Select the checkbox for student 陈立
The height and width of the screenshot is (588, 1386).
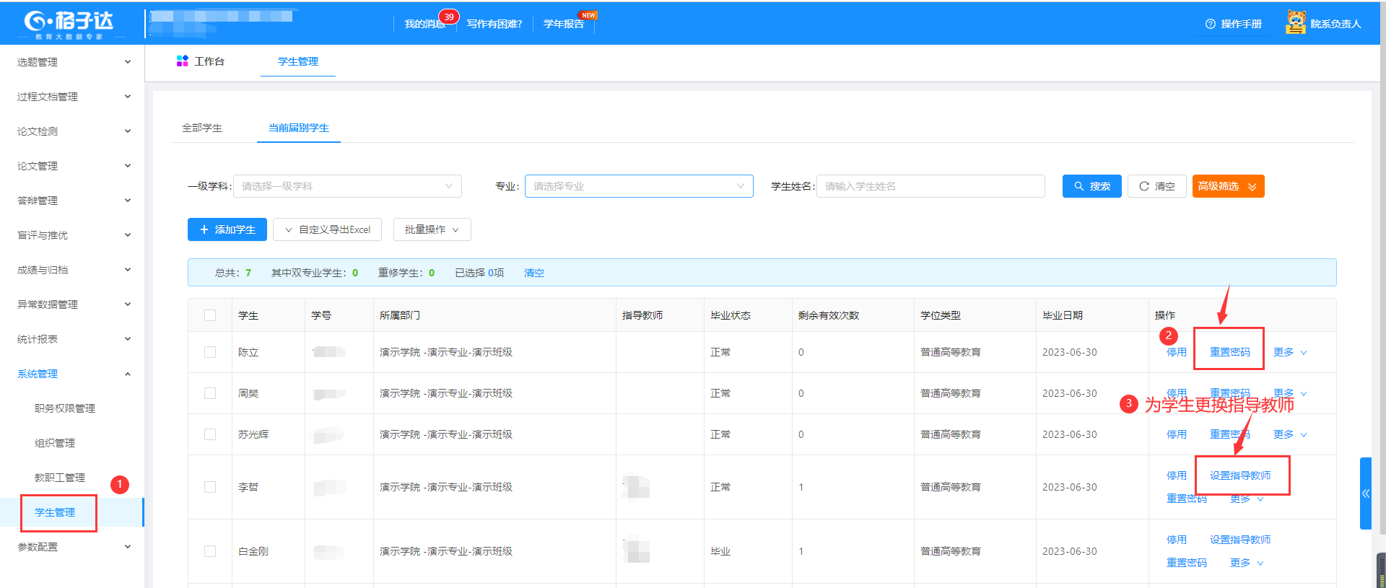pyautogui.click(x=210, y=352)
